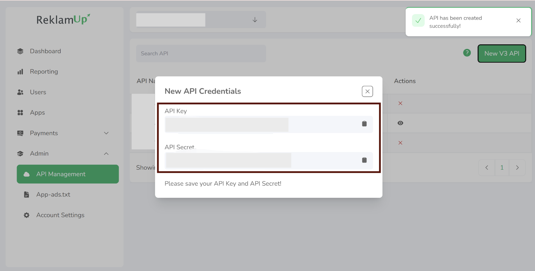Close the New API Credentials dialog
Viewport: 535px width, 271px height.
367,92
